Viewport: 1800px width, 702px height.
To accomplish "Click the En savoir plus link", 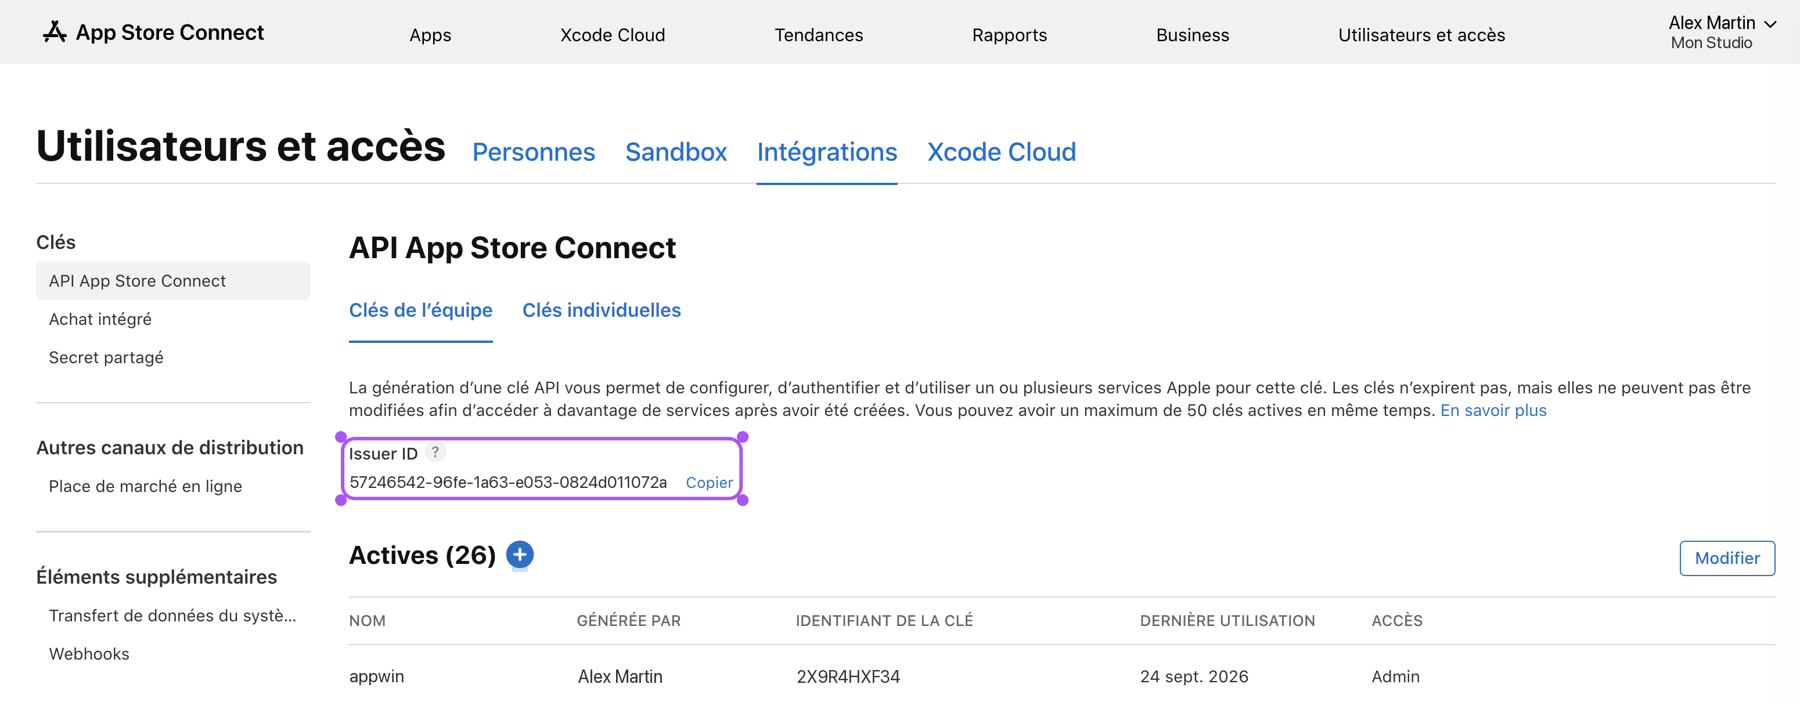I will (1493, 411).
